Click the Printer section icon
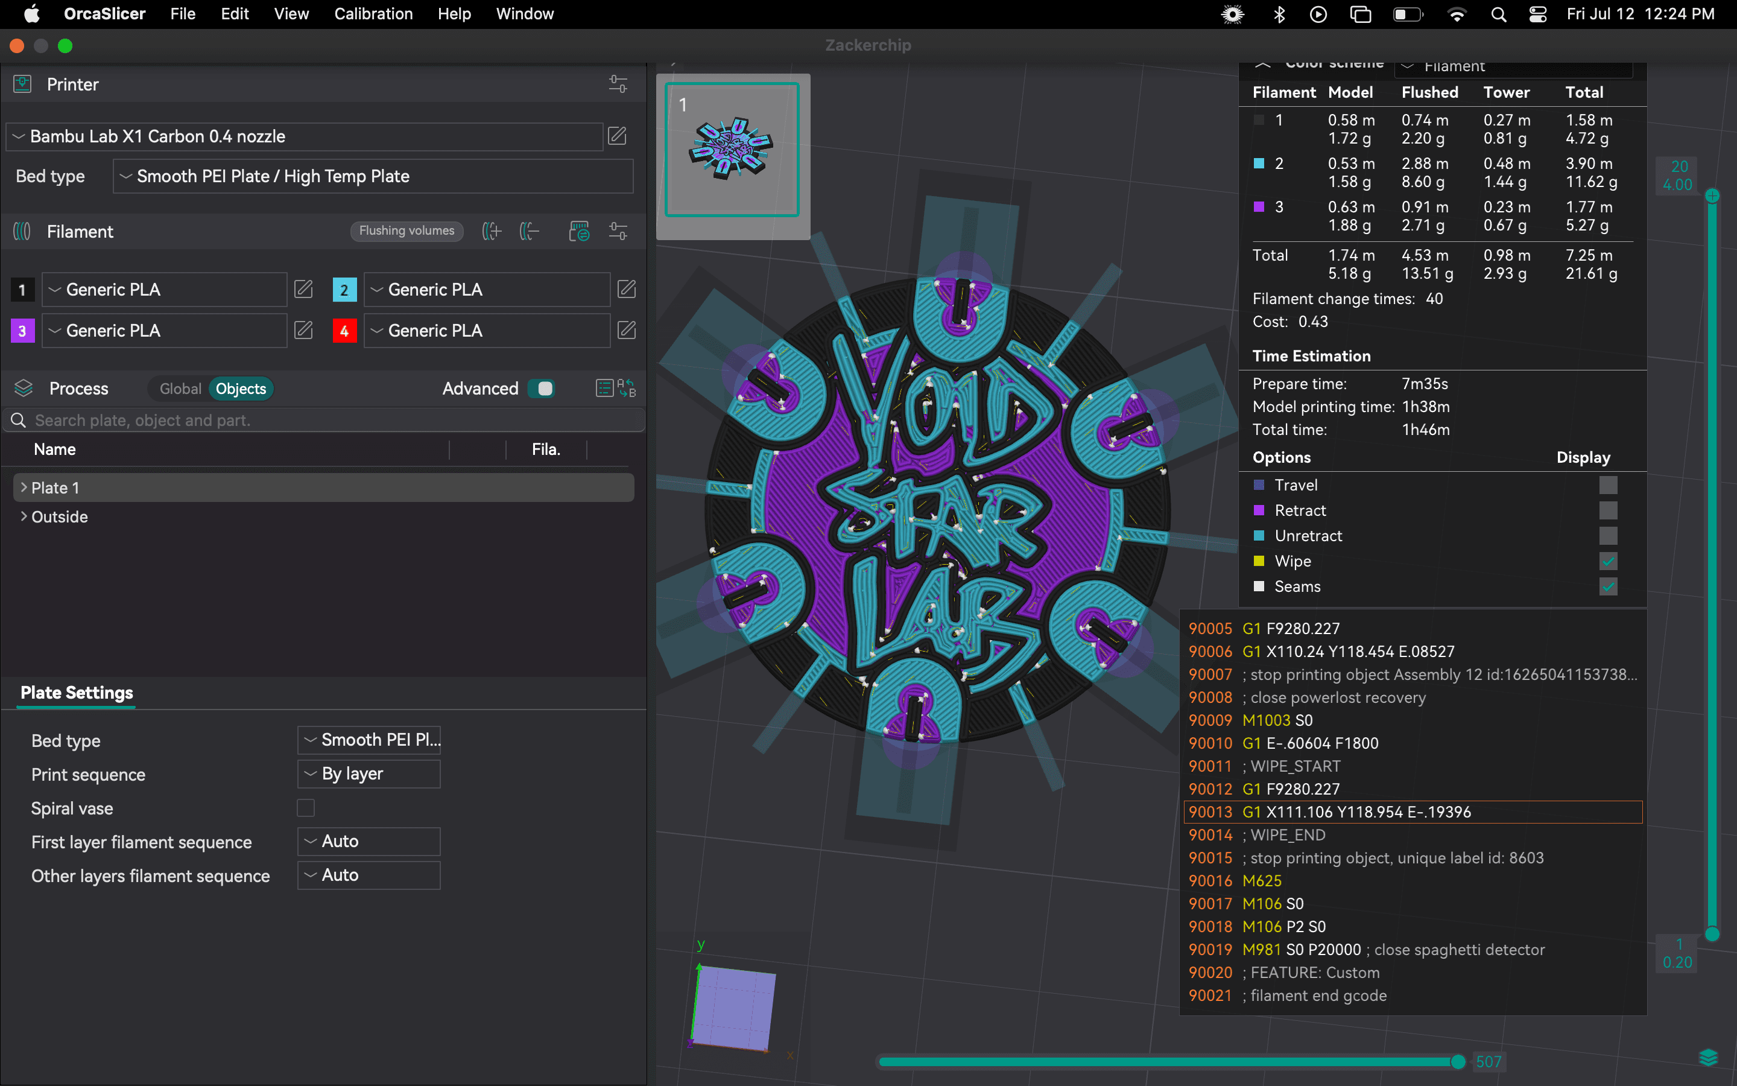Viewport: 1737px width, 1086px height. point(22,84)
